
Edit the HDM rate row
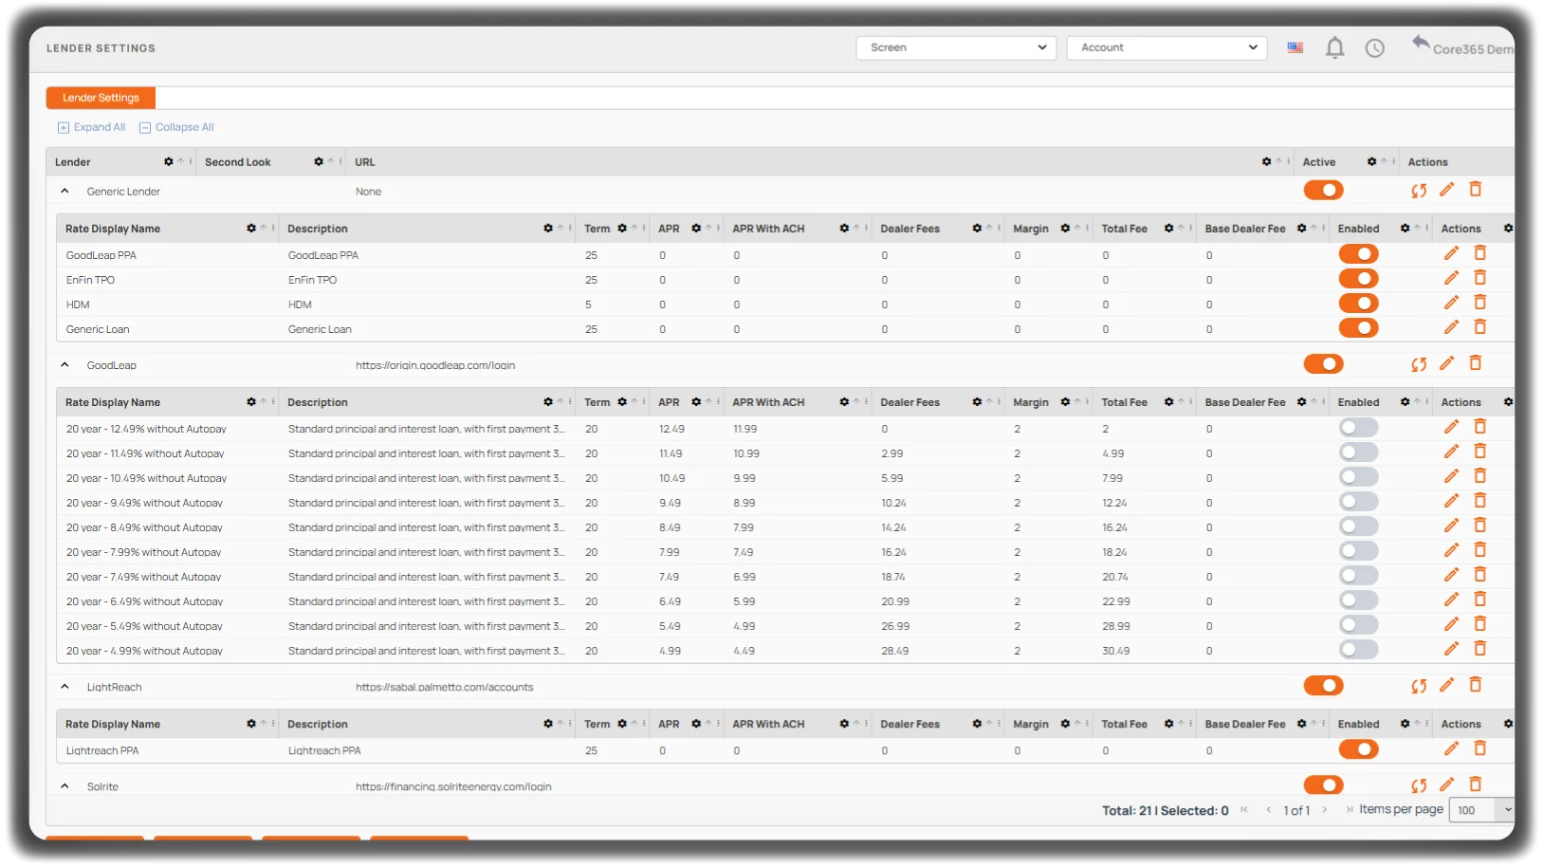click(x=1451, y=303)
